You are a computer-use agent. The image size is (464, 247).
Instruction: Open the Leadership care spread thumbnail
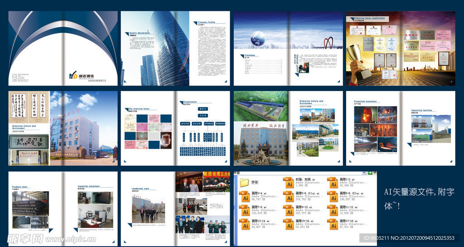click(175, 209)
